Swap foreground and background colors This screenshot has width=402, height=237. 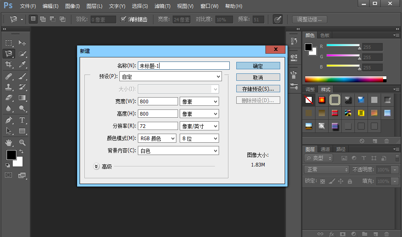(21, 151)
